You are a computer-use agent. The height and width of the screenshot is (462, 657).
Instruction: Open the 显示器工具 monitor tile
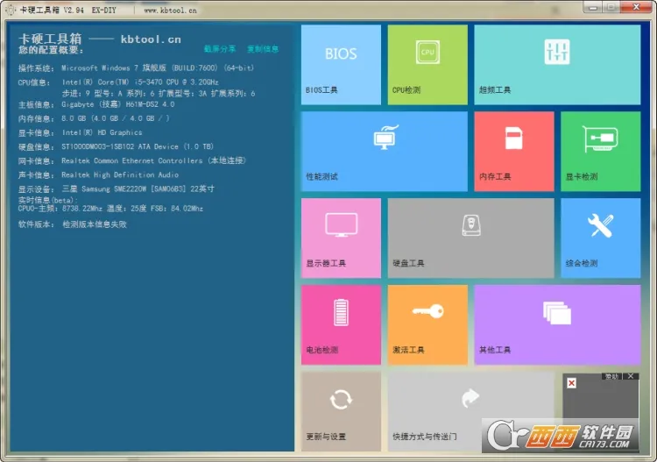click(341, 238)
